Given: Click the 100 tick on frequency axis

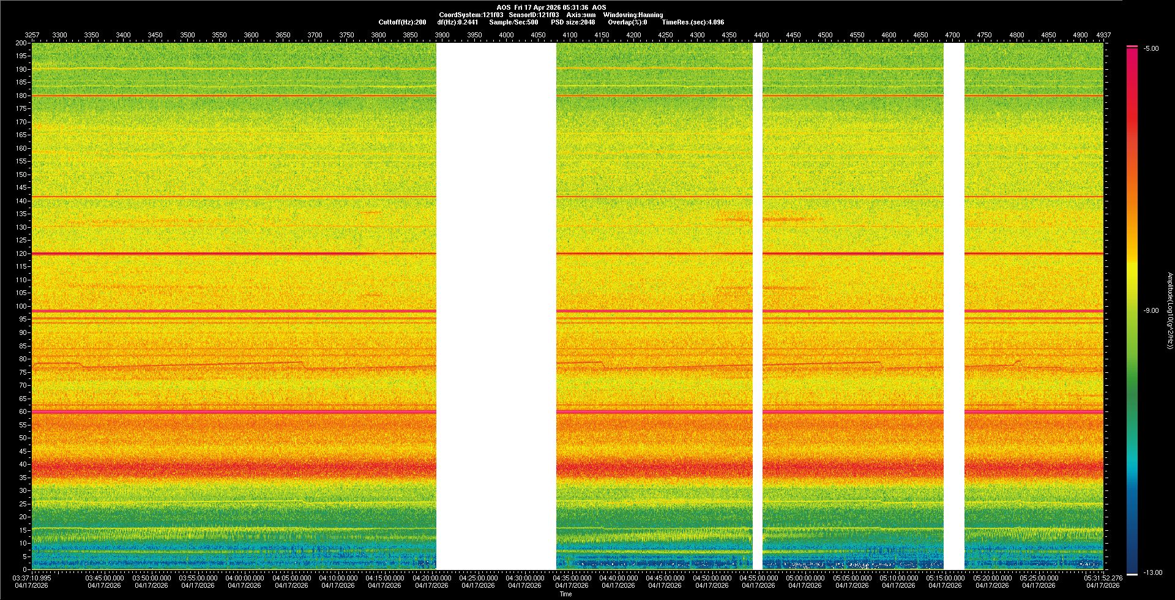Looking at the screenshot, I should (x=21, y=306).
